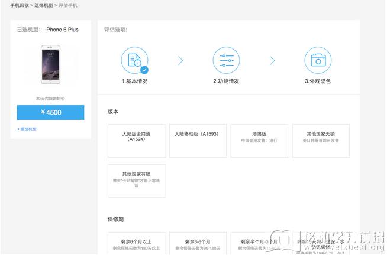Screen dimensions: 387x255
Task: Click 重选机型 link to reselect model
Action: coord(27,129)
